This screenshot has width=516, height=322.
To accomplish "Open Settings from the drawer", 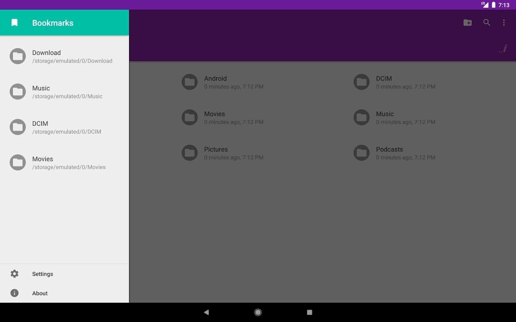I will tap(43, 274).
